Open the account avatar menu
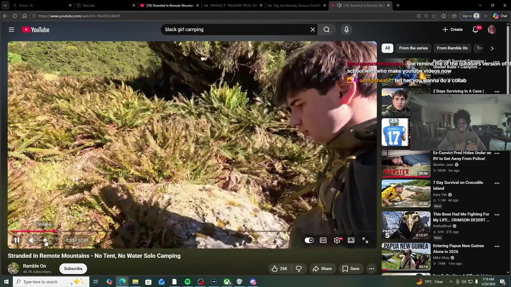 tap(492, 29)
